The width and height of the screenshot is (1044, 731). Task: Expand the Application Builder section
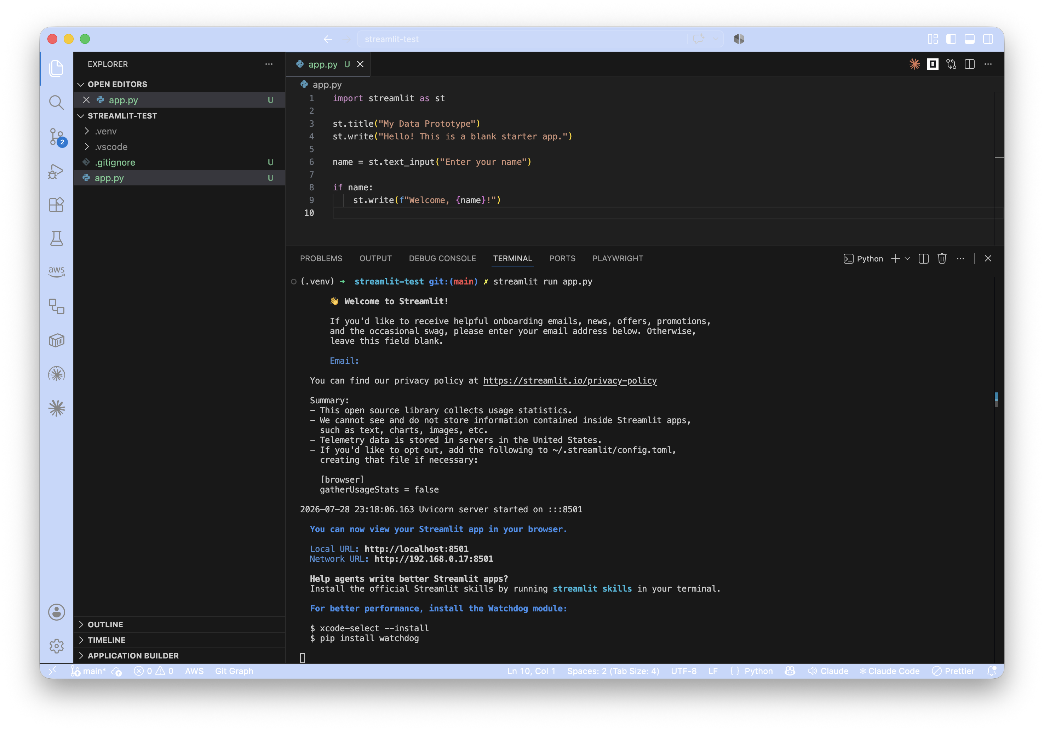(x=179, y=656)
